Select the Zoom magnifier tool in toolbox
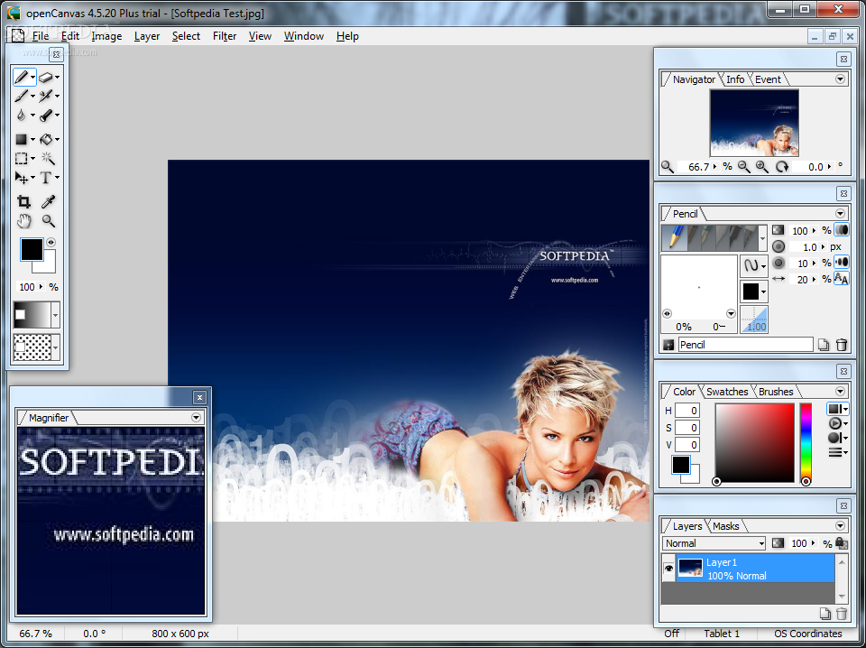The width and height of the screenshot is (866, 648). tap(48, 221)
